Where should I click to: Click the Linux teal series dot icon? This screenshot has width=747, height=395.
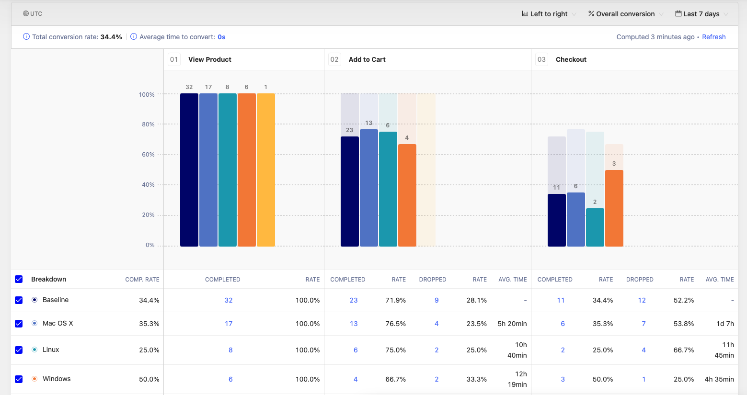[x=34, y=350]
